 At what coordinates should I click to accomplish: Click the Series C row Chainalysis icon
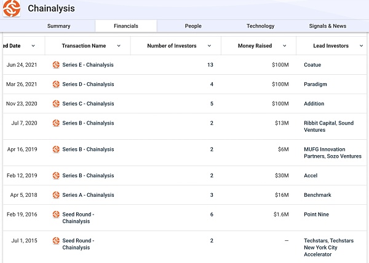pos(56,104)
